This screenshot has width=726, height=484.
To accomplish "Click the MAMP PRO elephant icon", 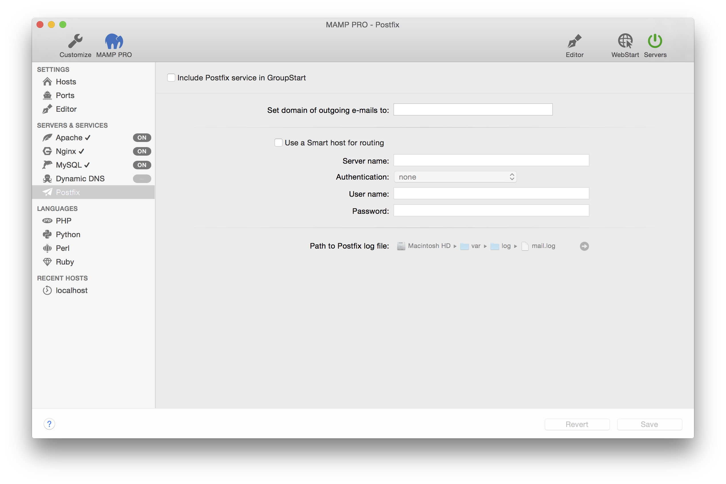I will click(114, 41).
